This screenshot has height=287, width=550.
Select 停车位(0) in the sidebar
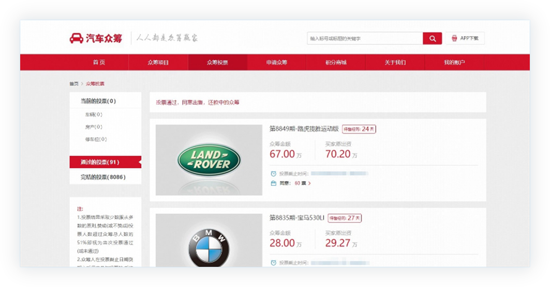(x=96, y=139)
